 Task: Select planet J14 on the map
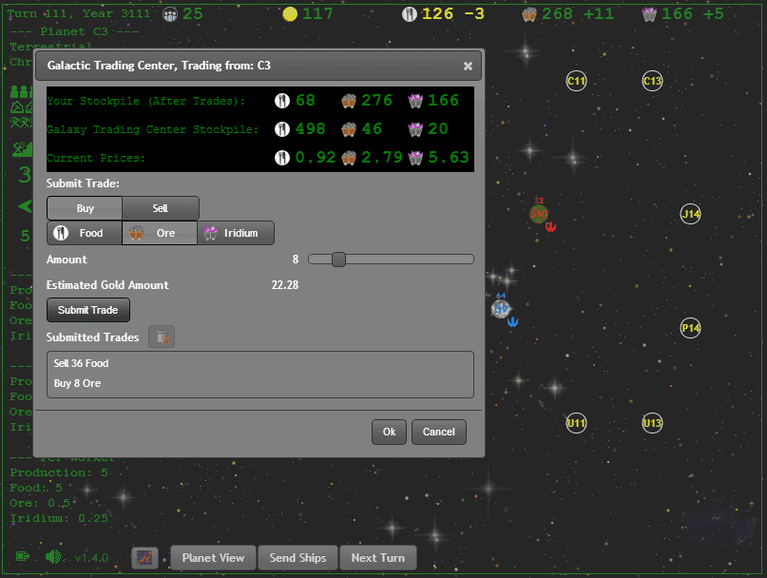click(691, 215)
